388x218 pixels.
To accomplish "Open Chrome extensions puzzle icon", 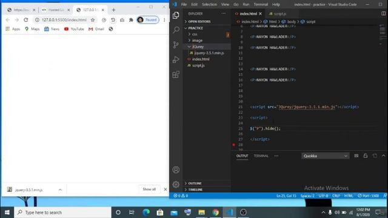I will coord(131,20).
